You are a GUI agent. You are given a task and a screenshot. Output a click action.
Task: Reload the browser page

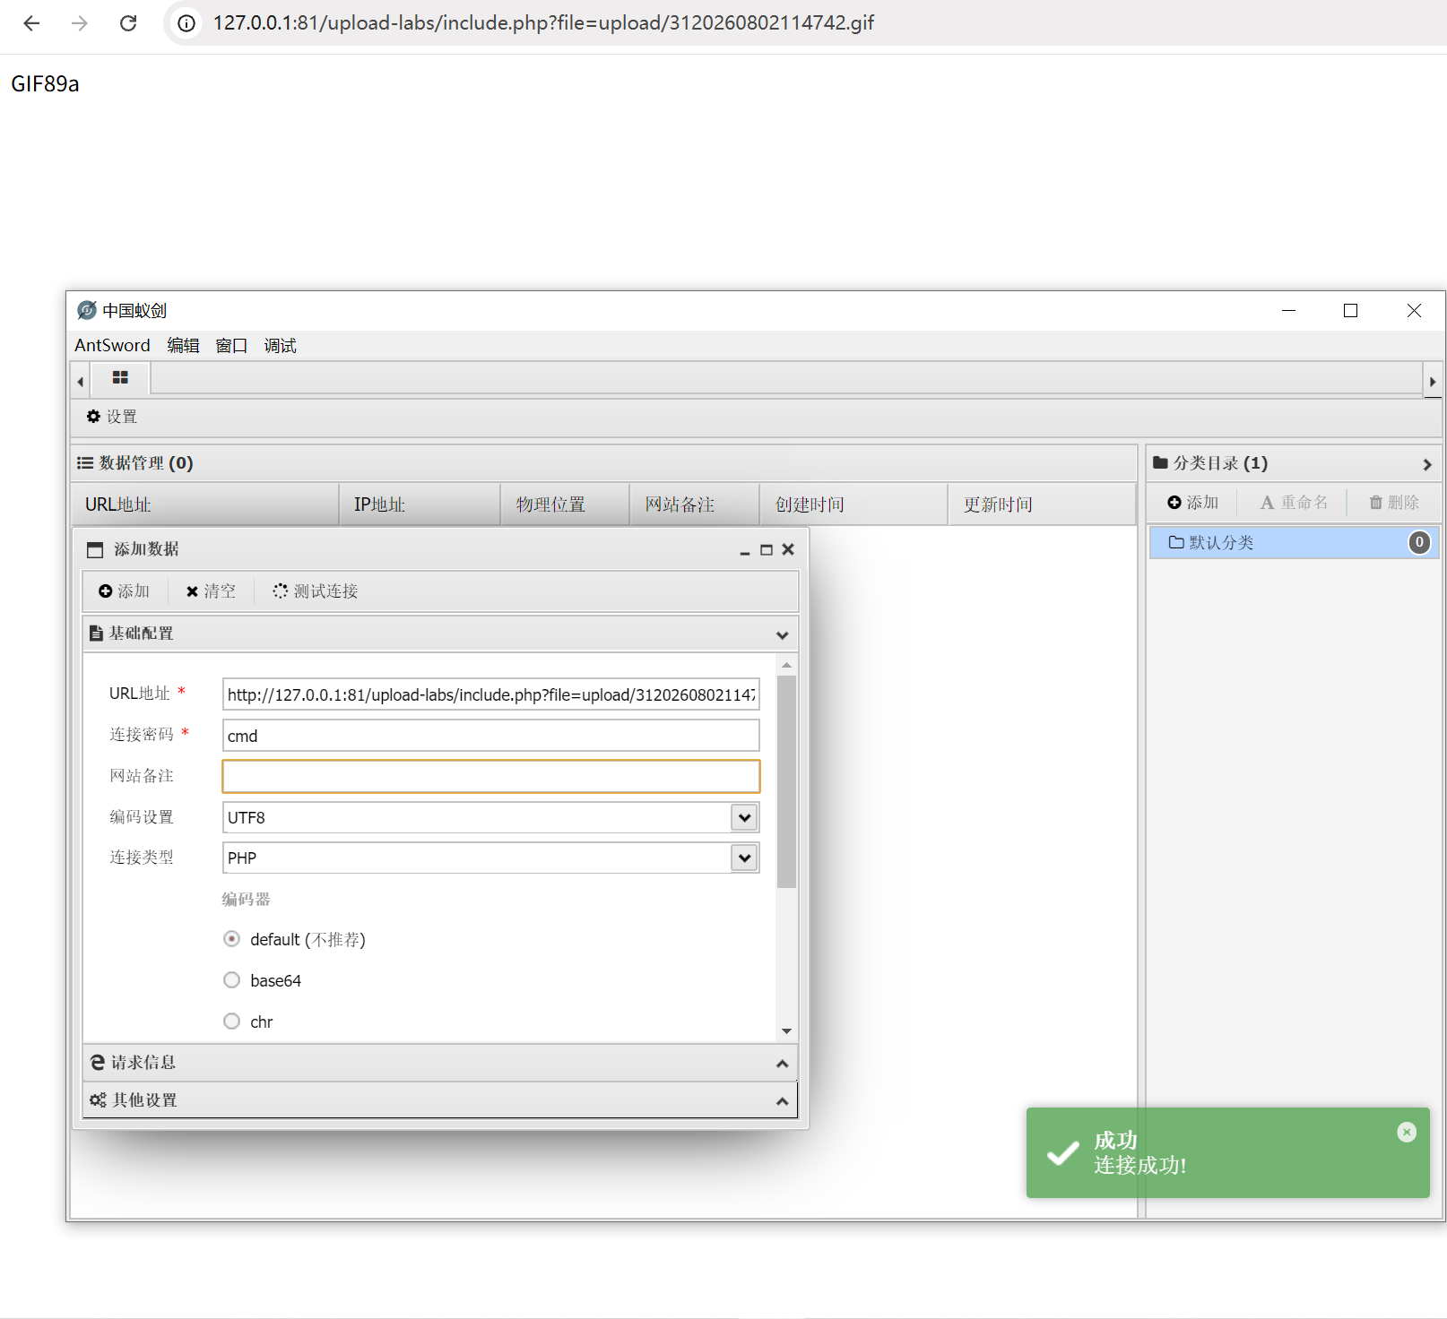click(128, 23)
